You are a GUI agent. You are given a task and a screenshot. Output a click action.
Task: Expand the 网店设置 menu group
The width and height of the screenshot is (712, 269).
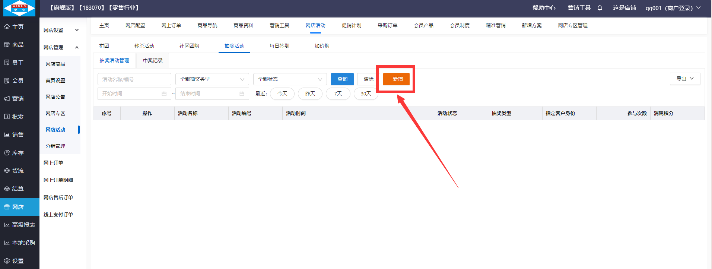coord(61,30)
